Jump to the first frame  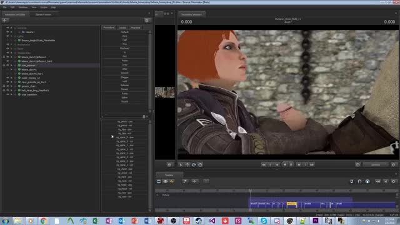point(264,165)
